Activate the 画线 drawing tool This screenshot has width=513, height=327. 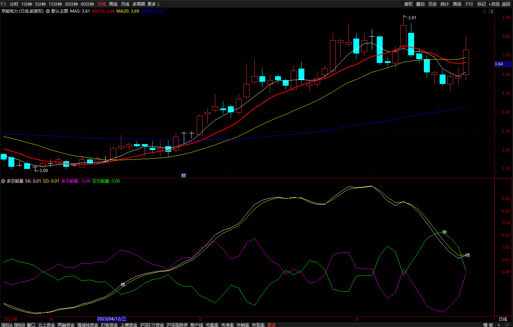pos(457,4)
